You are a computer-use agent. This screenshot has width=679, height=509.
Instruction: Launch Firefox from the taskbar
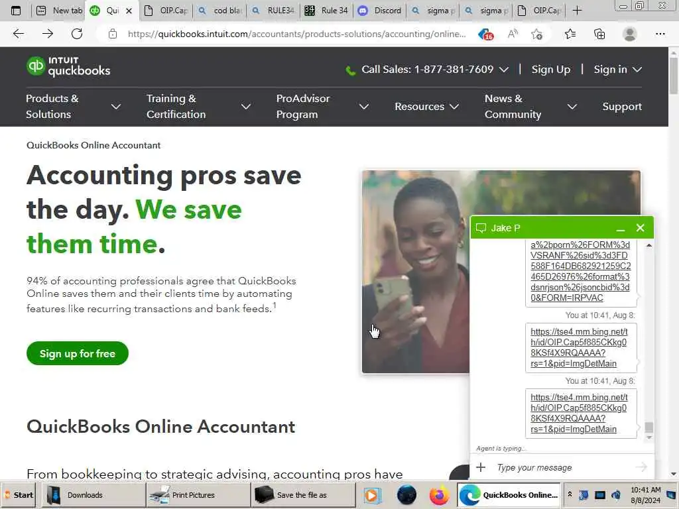coord(439,495)
